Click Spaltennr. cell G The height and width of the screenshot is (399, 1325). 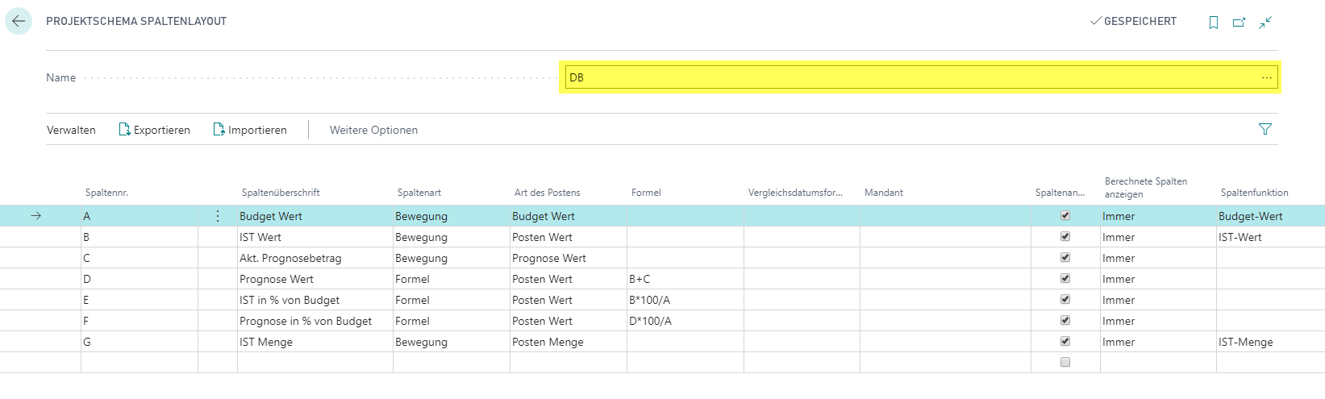140,342
